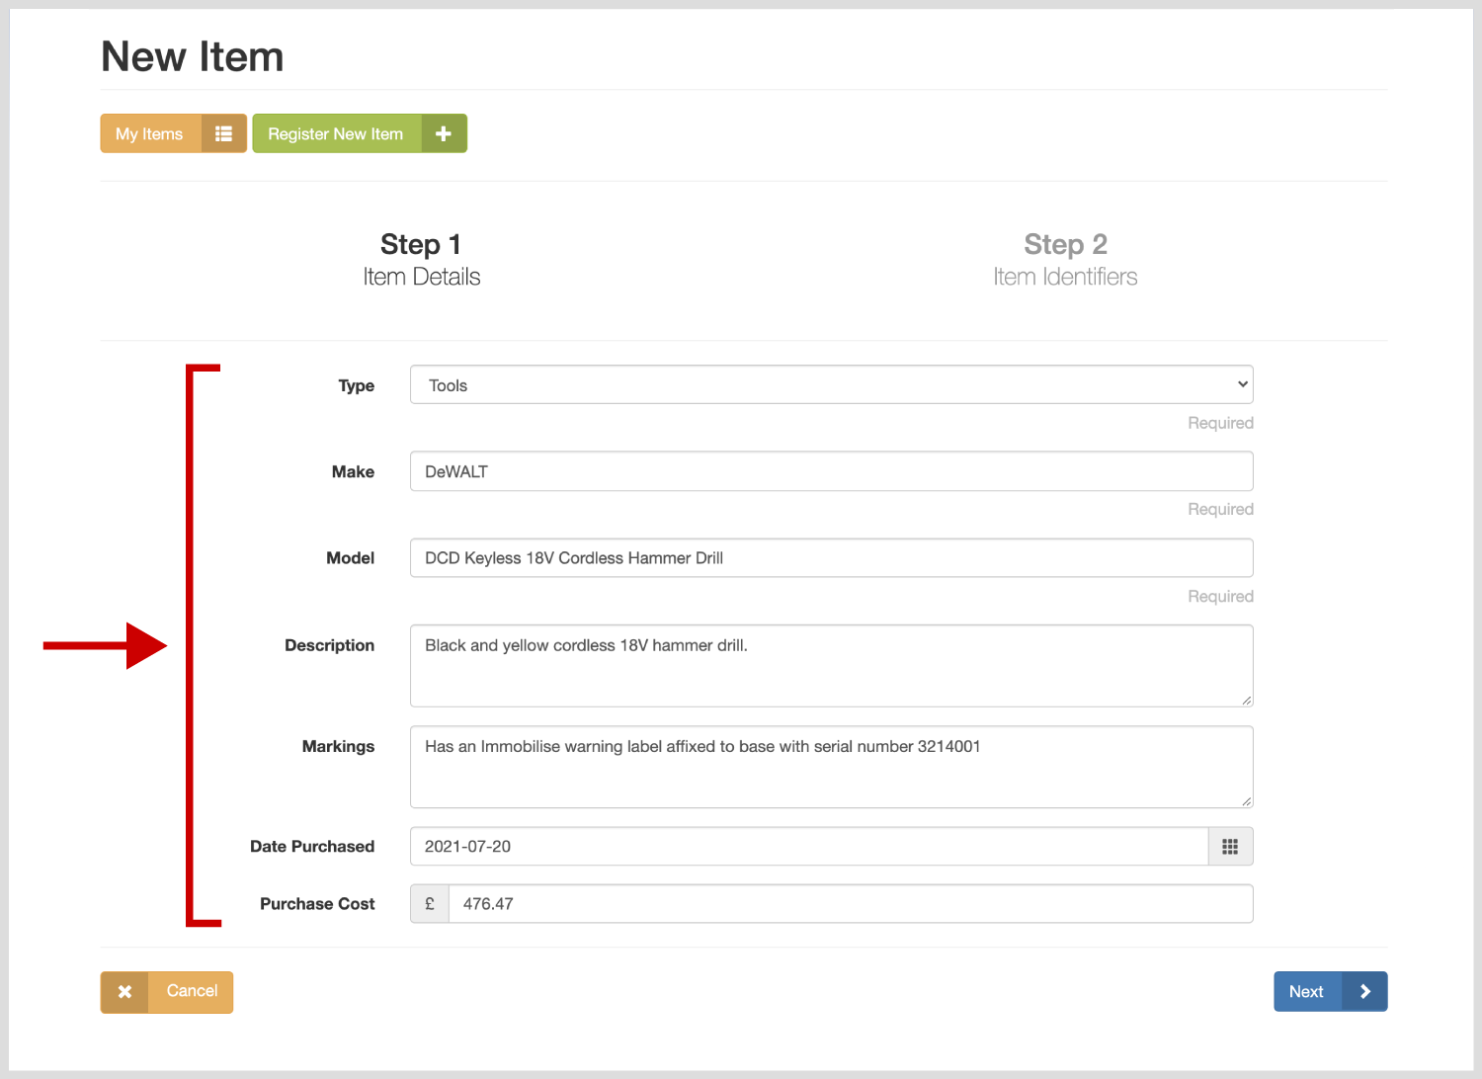Click the chevron arrow on Next button
The height and width of the screenshot is (1079, 1482).
point(1364,992)
